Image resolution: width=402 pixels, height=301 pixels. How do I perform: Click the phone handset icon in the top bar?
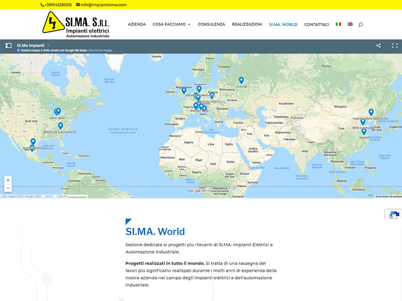tap(42, 5)
